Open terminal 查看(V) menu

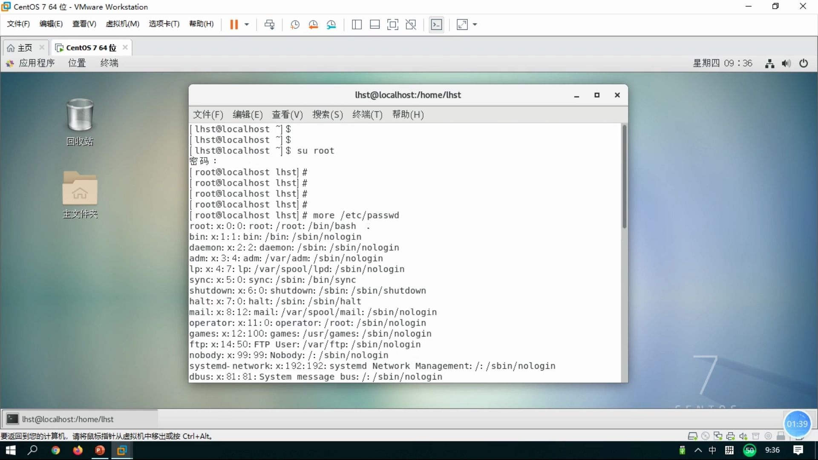pyautogui.click(x=288, y=115)
